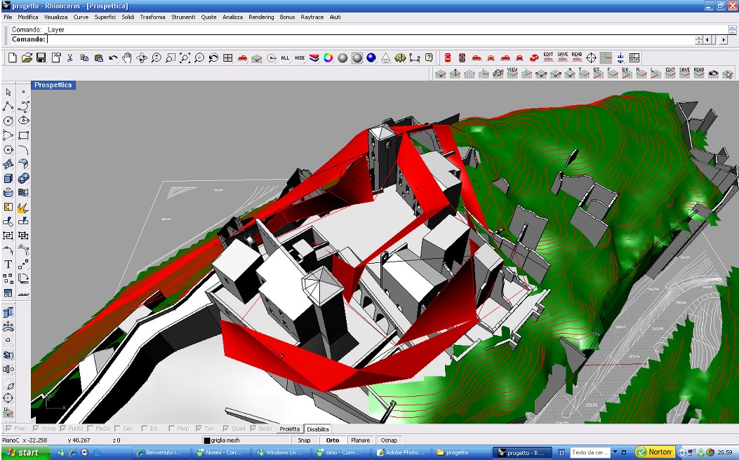The height and width of the screenshot is (460, 739).
Task: Click the Disabilita osnap button
Action: pos(317,428)
